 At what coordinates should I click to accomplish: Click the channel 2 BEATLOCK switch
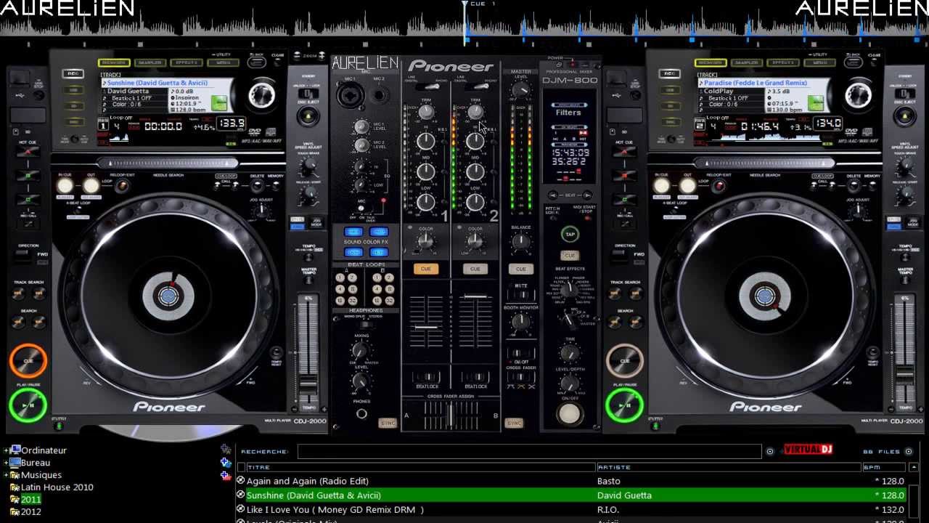coord(475,378)
